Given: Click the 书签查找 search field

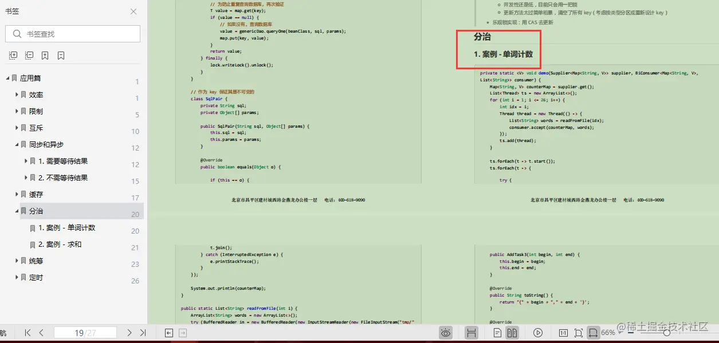Looking at the screenshot, I should click(x=73, y=34).
